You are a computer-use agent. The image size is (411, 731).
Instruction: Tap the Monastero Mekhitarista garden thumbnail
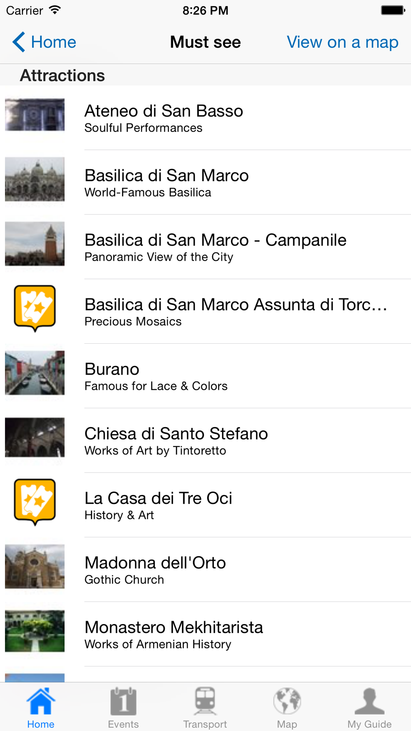pos(35,631)
